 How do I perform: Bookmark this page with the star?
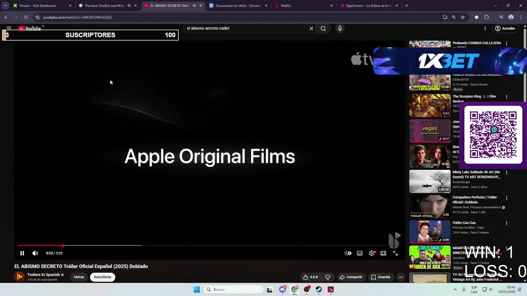463,17
